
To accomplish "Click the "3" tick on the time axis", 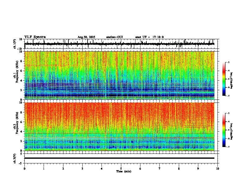I will point(82,169).
